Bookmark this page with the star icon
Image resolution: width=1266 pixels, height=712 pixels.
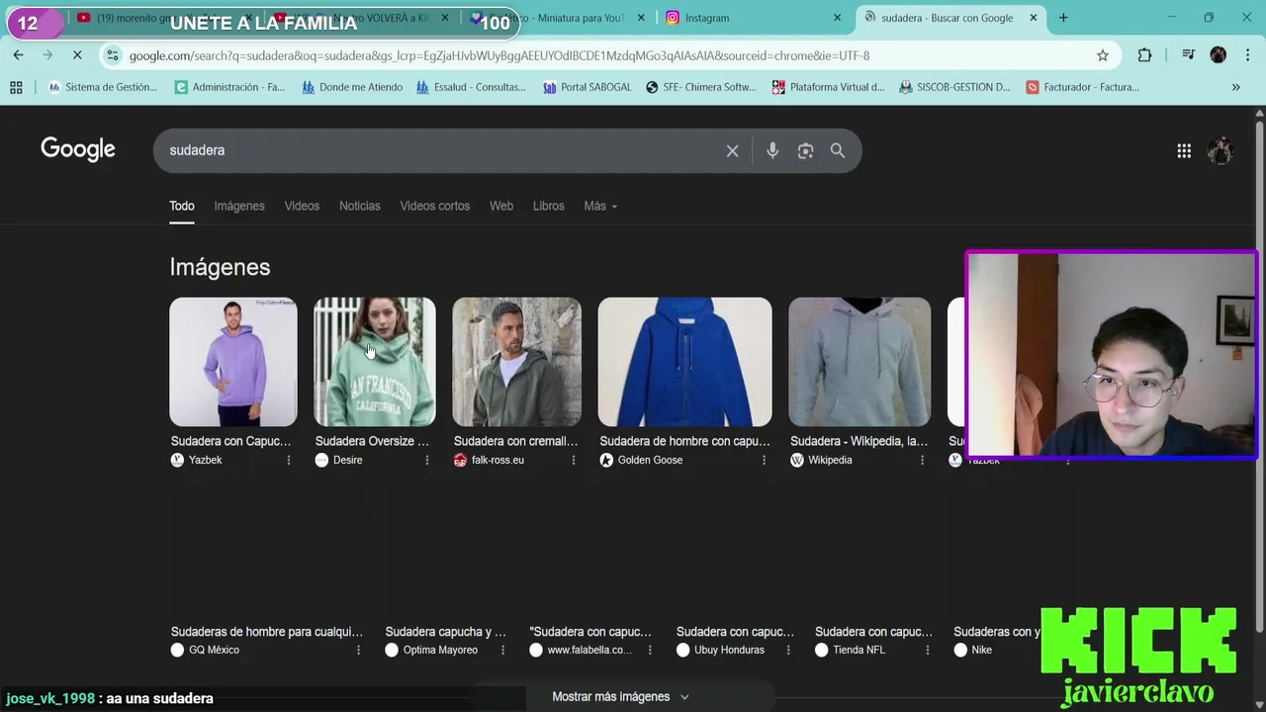click(1103, 55)
